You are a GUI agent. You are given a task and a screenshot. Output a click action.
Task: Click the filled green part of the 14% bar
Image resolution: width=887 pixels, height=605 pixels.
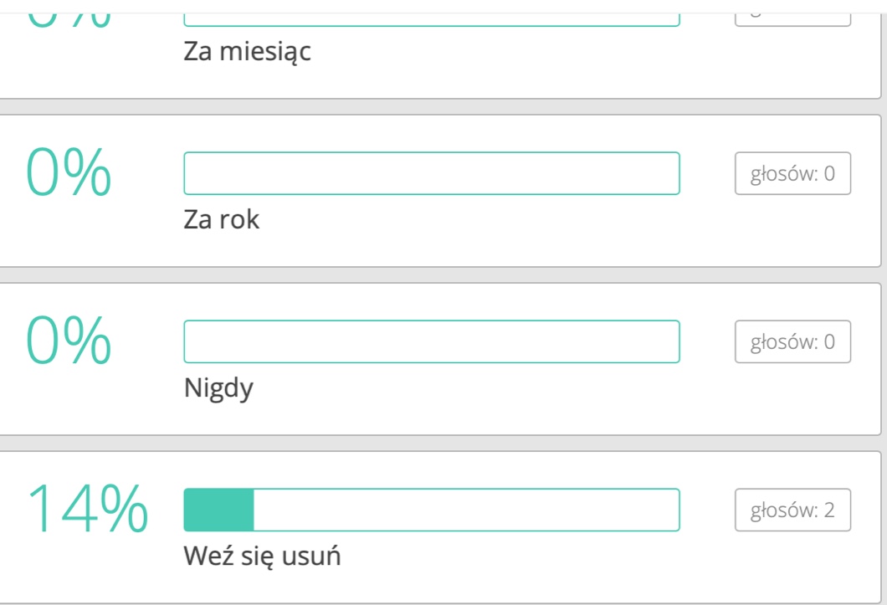point(219,510)
